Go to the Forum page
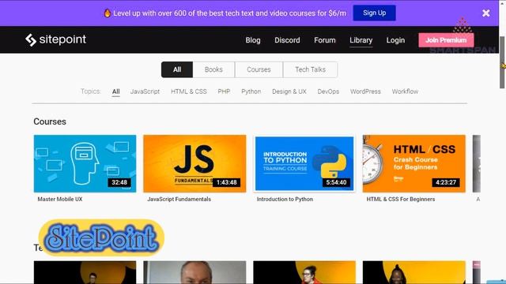506x284 pixels. pos(325,40)
